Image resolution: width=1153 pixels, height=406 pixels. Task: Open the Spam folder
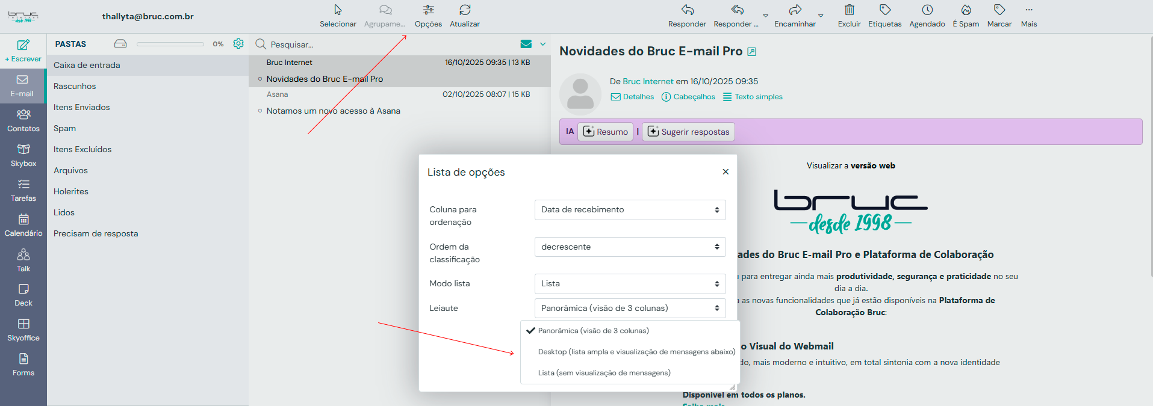pyautogui.click(x=148, y=128)
